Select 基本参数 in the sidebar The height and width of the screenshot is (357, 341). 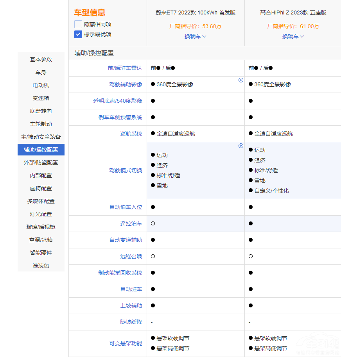41,59
